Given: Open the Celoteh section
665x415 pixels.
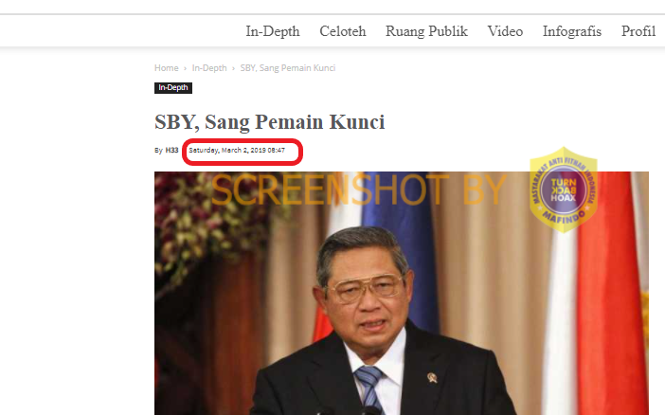Looking at the screenshot, I should tap(343, 31).
